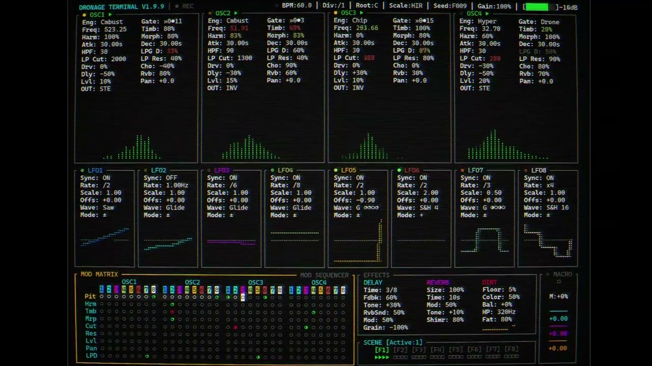Select the MOD MATRIX tab
This screenshot has width=652, height=366.
pos(99,274)
